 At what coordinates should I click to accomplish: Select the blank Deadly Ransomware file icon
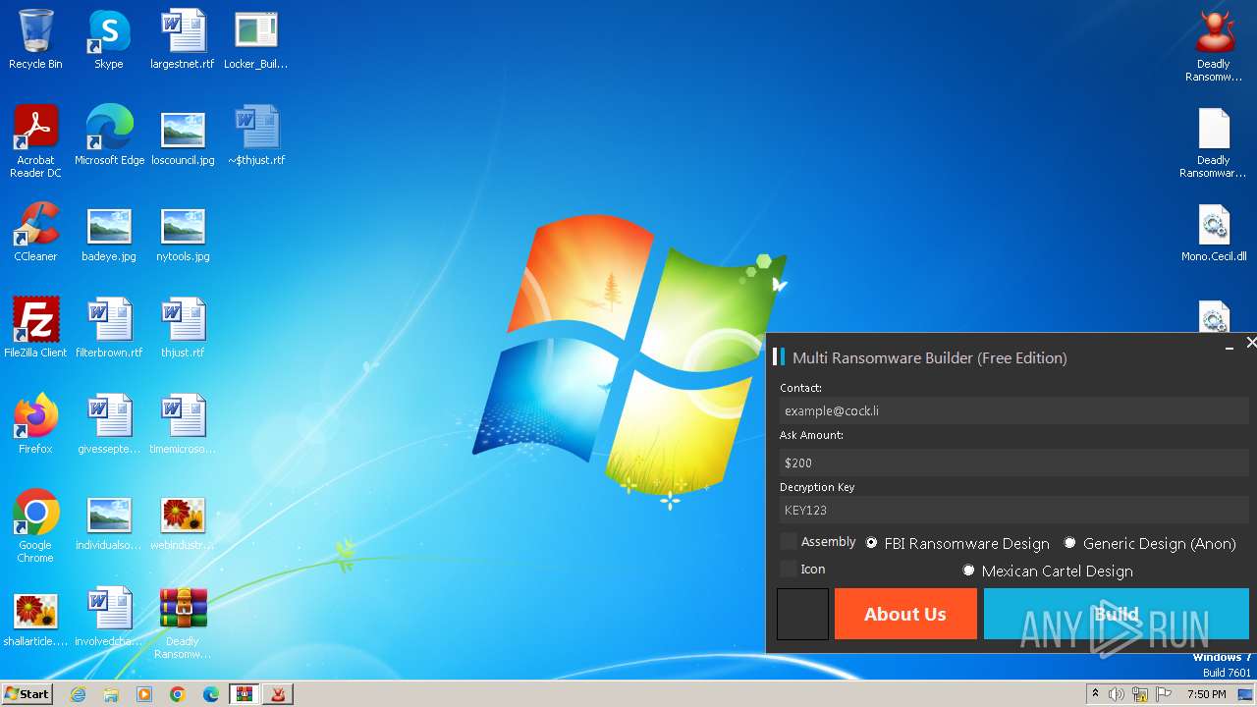tap(1214, 142)
